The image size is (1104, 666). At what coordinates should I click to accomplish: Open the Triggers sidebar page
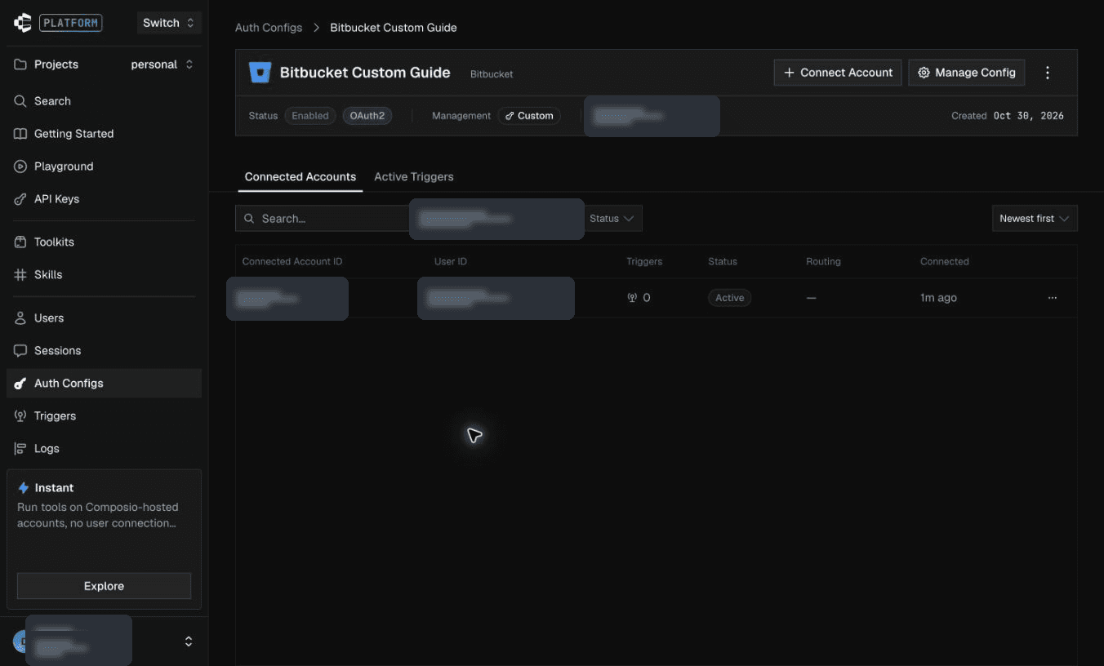105,416
